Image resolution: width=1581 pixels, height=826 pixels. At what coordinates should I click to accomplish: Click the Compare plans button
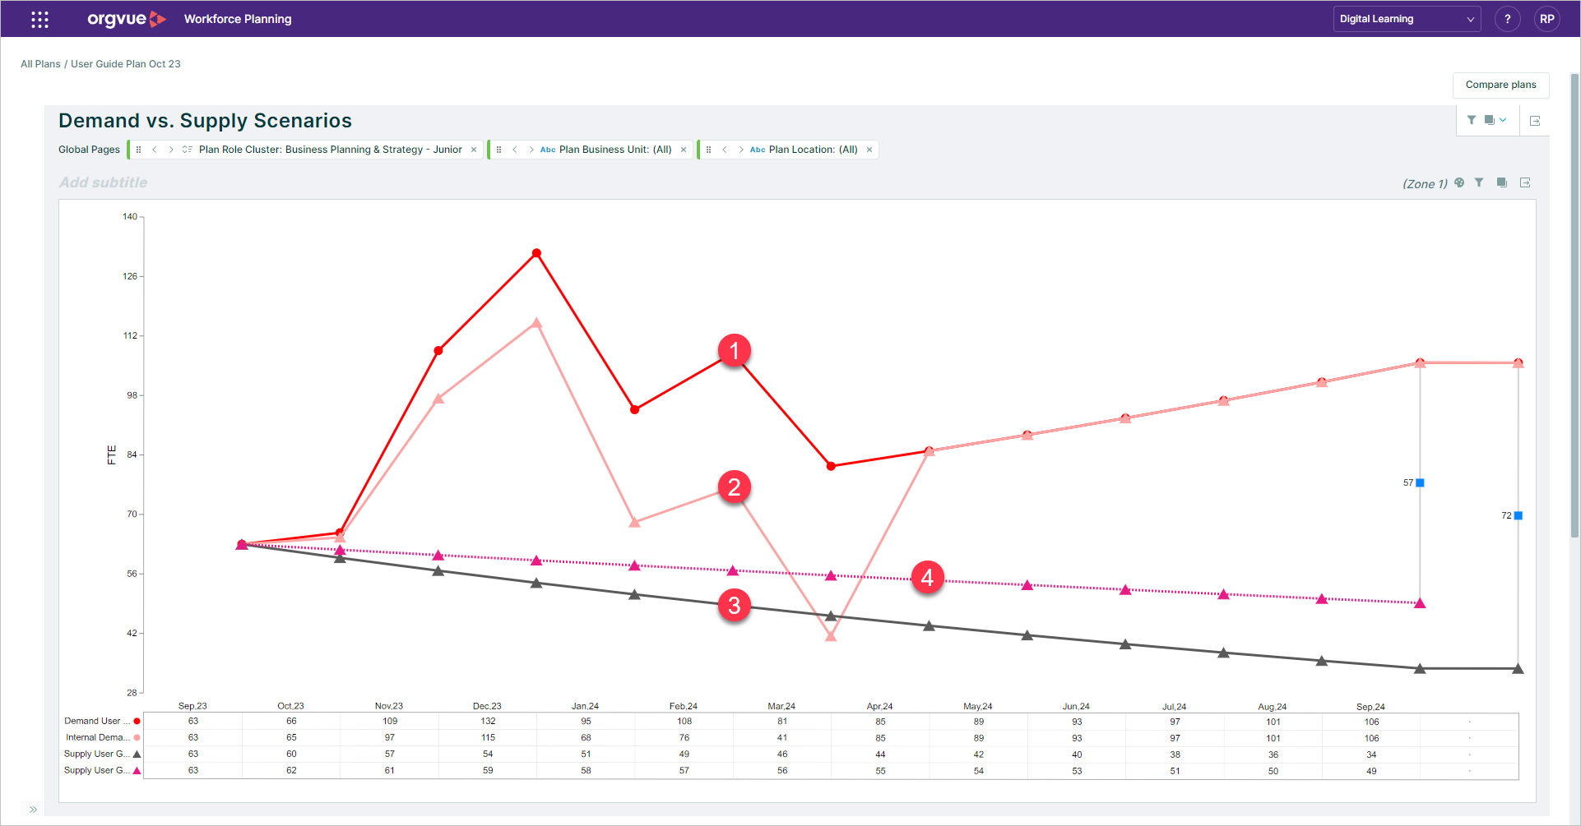click(1500, 85)
